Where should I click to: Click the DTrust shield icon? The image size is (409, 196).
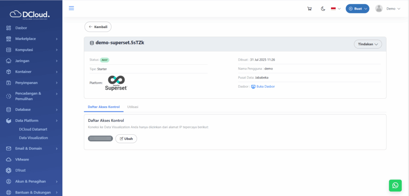(8, 170)
